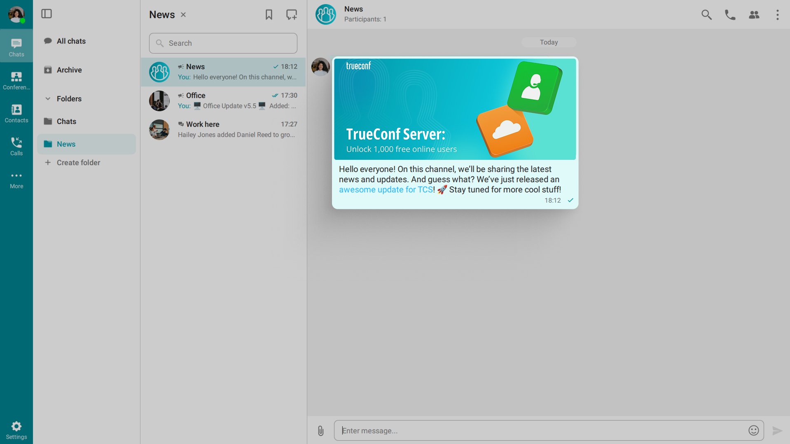Click the Work here chat avatar
This screenshot has height=444, width=790.
coord(159,130)
